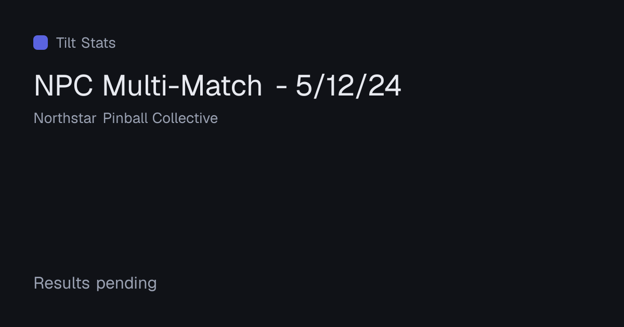Click the "24" year digits in the date
The image size is (624, 327).
385,86
